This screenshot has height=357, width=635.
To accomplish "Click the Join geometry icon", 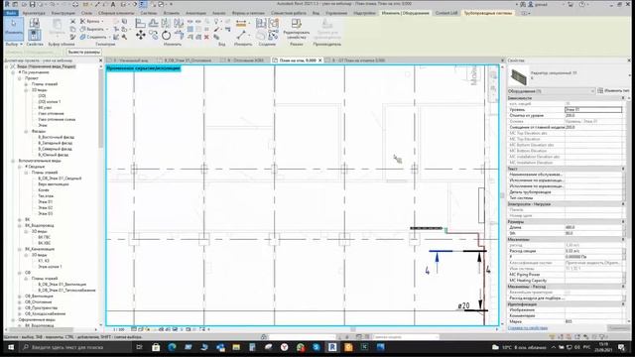I will pyautogui.click(x=83, y=37).
